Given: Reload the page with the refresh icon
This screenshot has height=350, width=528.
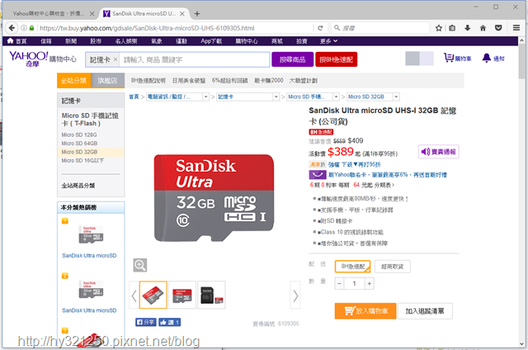Looking at the screenshot, I should (320, 28).
